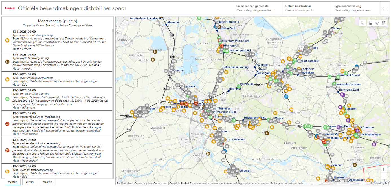
Task: Switch to the Lijnen tab
Action: click(30, 182)
